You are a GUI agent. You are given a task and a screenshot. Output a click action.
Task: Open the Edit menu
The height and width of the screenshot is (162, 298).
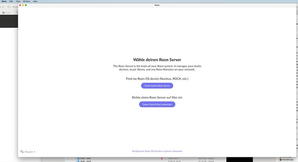11,1
